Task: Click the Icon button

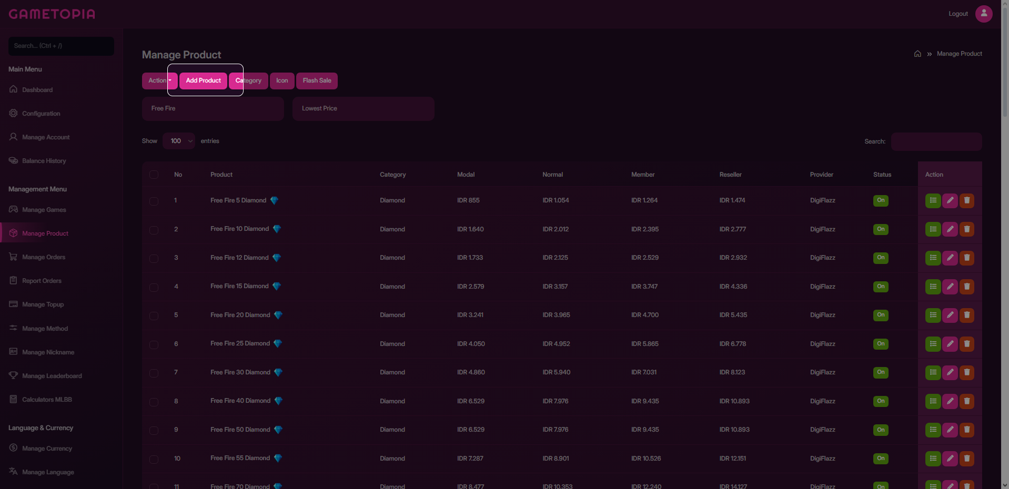Action: pyautogui.click(x=282, y=80)
